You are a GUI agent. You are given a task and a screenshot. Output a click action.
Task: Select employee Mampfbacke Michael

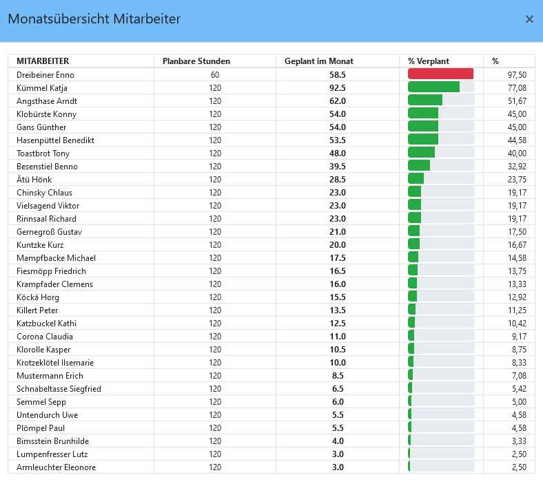(x=56, y=258)
